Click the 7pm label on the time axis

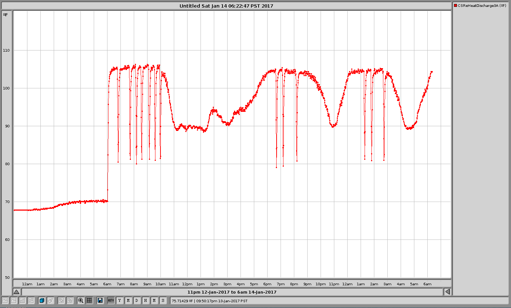coord(281,284)
